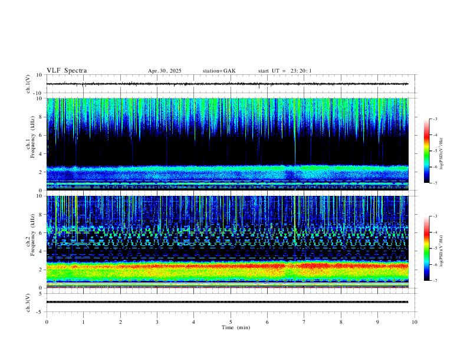Click the "7" tick label on the time axis
This screenshot has height=361, width=467.
(x=304, y=322)
